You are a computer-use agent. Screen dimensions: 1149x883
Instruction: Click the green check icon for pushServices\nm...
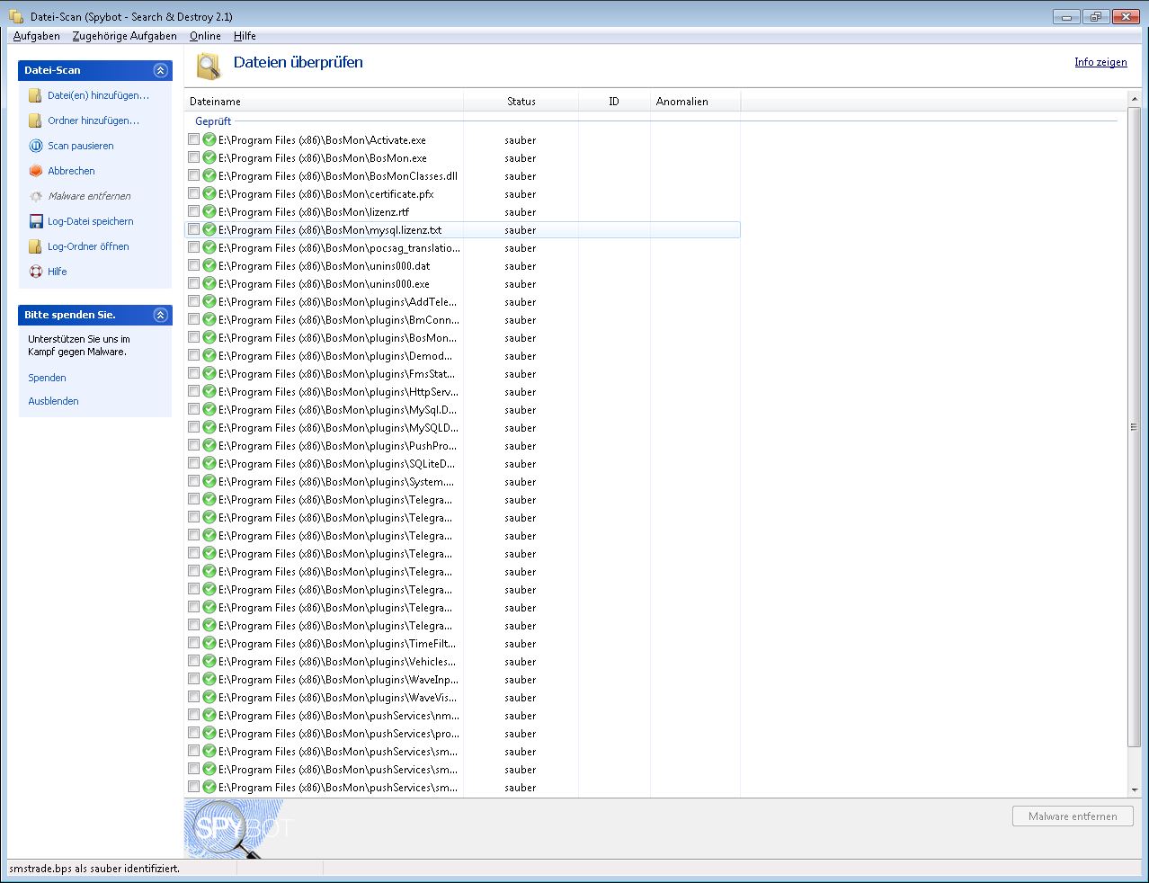click(209, 716)
